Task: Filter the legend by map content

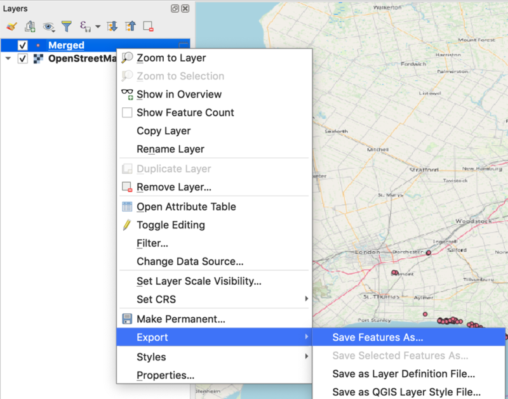Action: point(67,26)
